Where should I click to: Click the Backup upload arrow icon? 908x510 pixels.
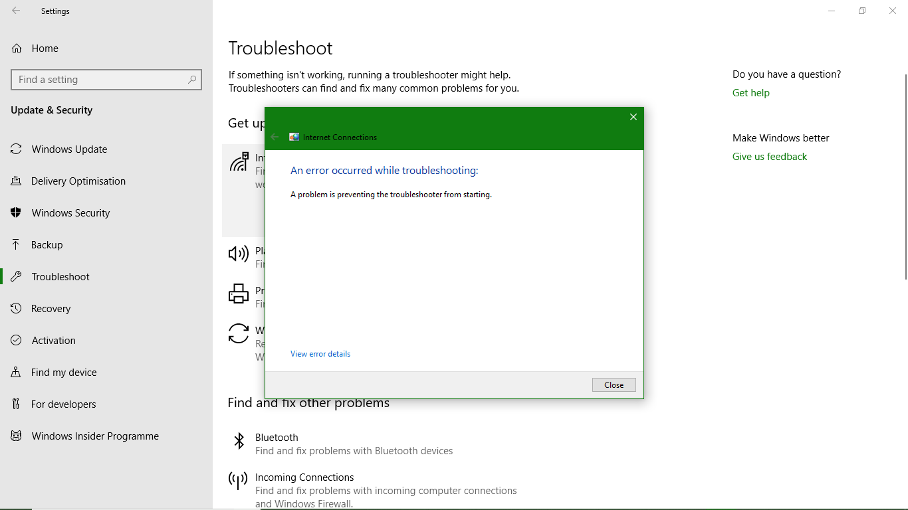point(17,245)
